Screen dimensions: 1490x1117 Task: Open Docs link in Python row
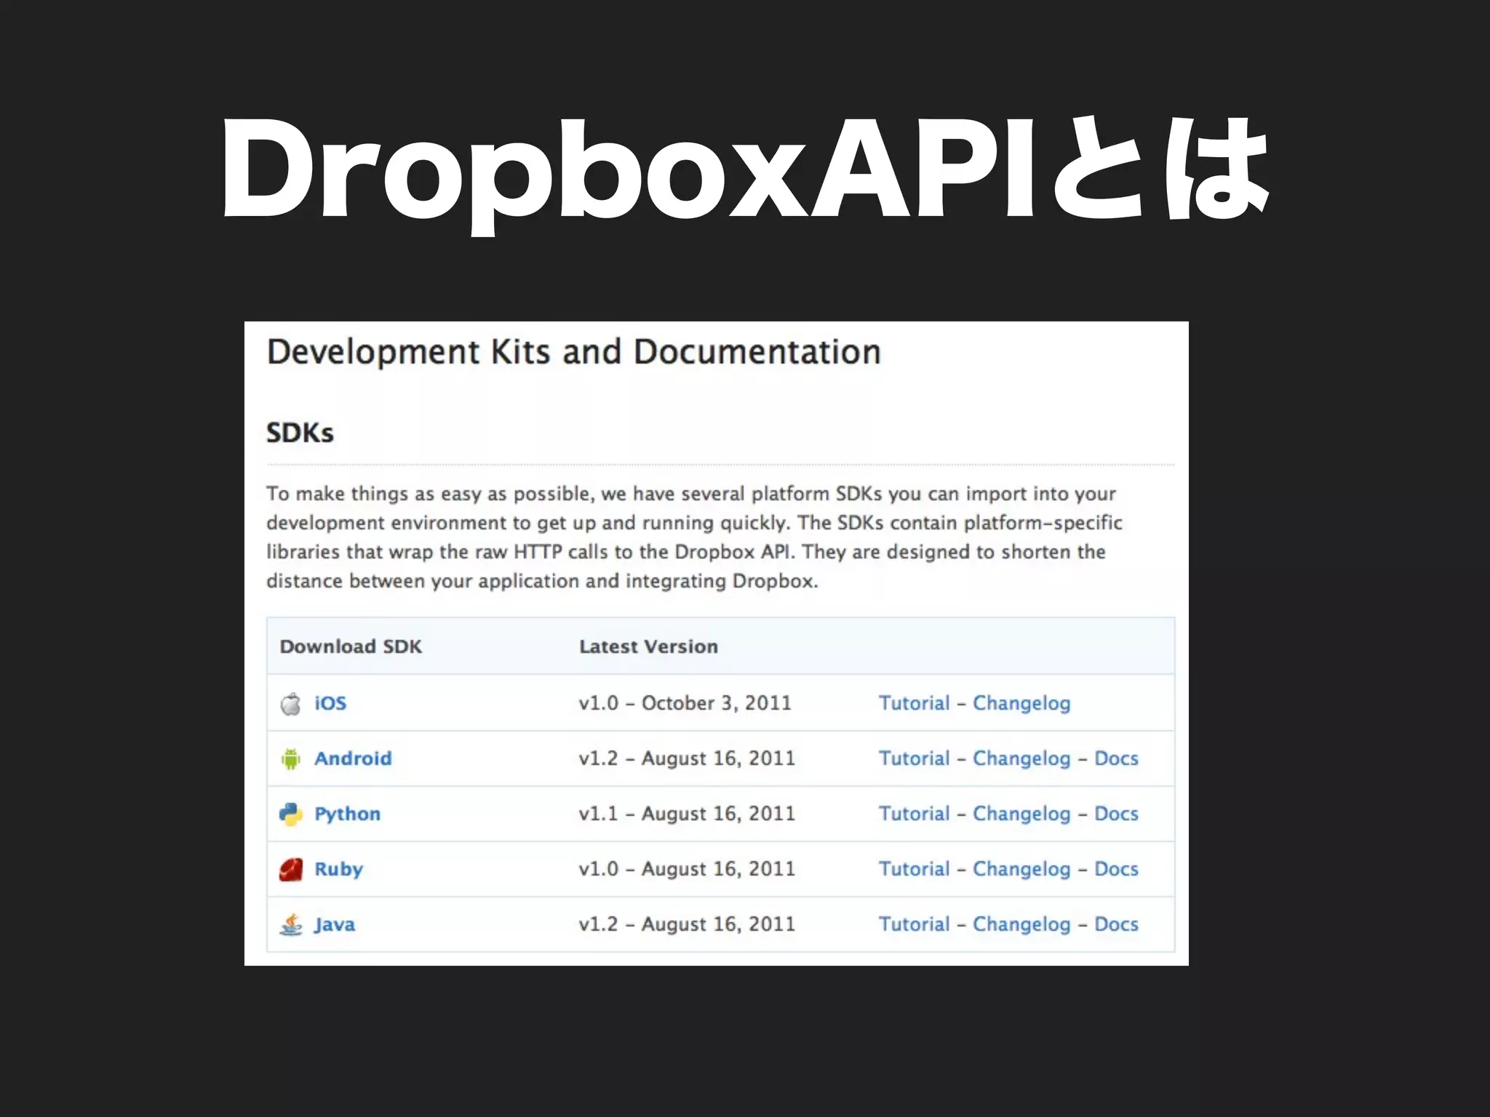click(1116, 814)
